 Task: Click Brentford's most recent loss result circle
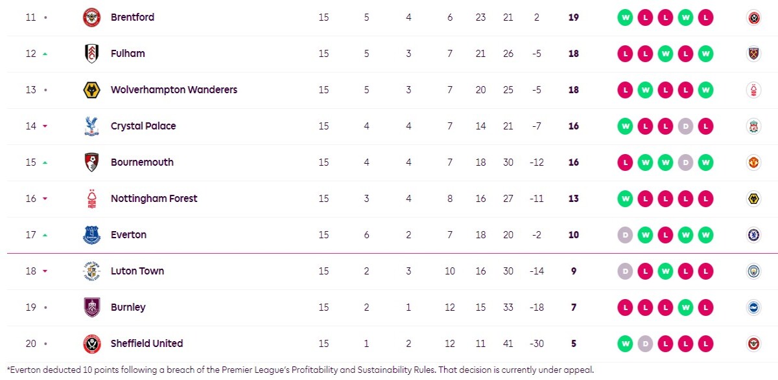(705, 17)
